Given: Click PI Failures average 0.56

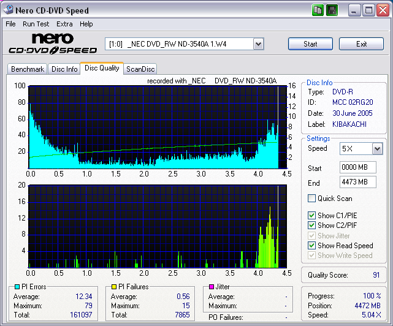Looking at the screenshot, I should [x=183, y=297].
